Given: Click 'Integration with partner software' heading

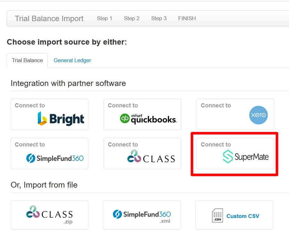Looking at the screenshot, I should pos(68,83).
